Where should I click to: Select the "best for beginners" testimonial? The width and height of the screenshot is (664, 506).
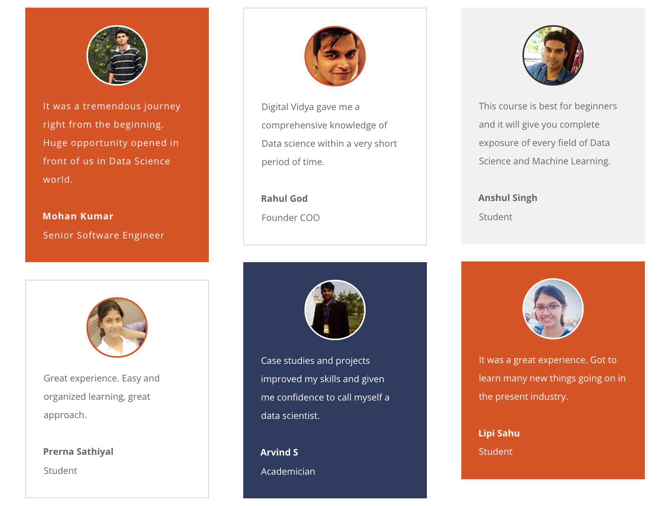(x=548, y=133)
